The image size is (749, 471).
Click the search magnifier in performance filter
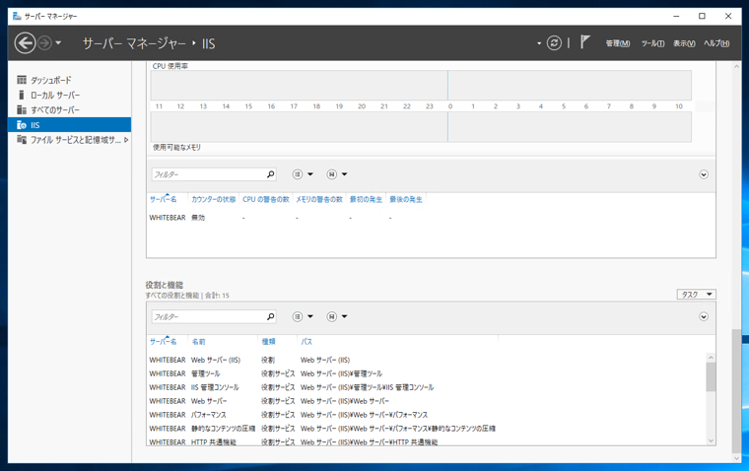point(271,174)
